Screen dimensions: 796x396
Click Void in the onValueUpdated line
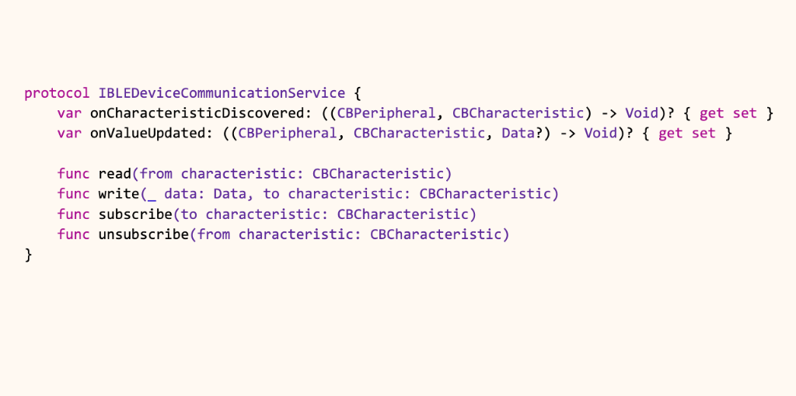601,134
